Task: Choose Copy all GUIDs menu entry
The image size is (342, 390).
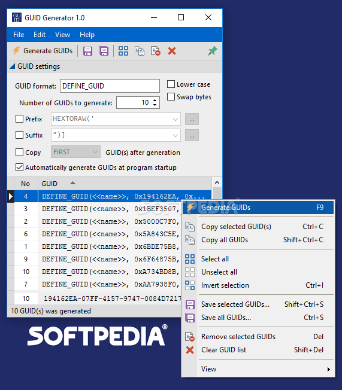Action: click(258, 240)
